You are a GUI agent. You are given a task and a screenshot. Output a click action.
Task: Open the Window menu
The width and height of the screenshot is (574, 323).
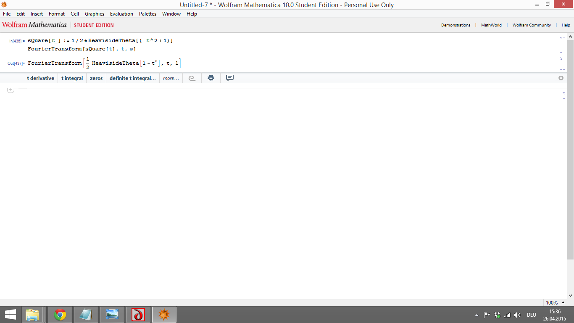coord(171,14)
